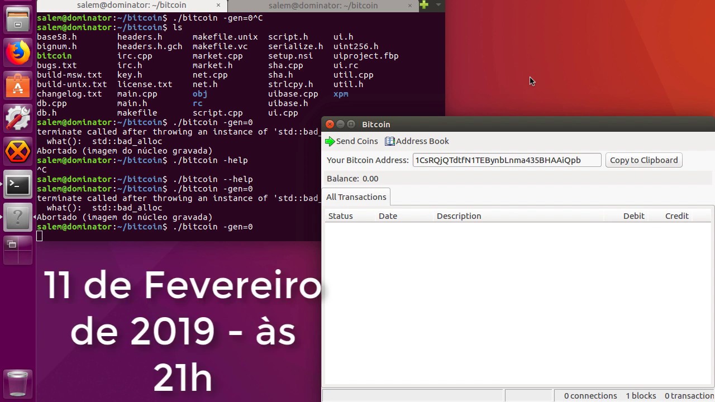This screenshot has width=715, height=402.
Task: Click Send Coins toolbar button
Action: (x=351, y=141)
